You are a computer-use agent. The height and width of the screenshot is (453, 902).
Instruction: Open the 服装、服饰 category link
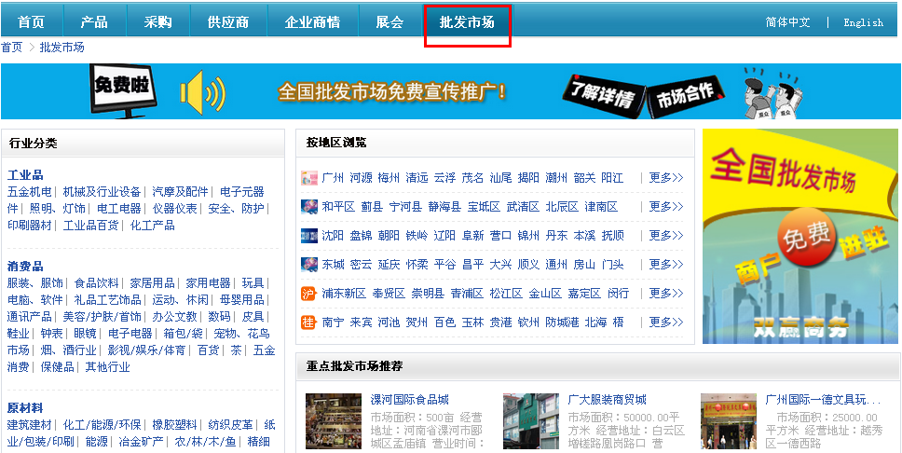35,283
